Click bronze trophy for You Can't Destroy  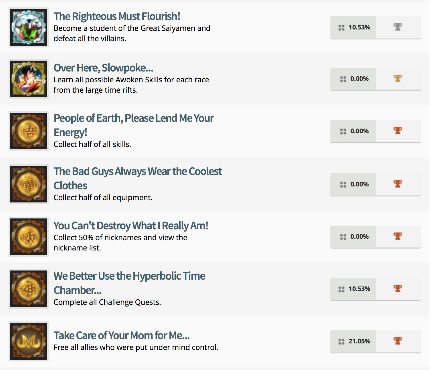click(398, 236)
